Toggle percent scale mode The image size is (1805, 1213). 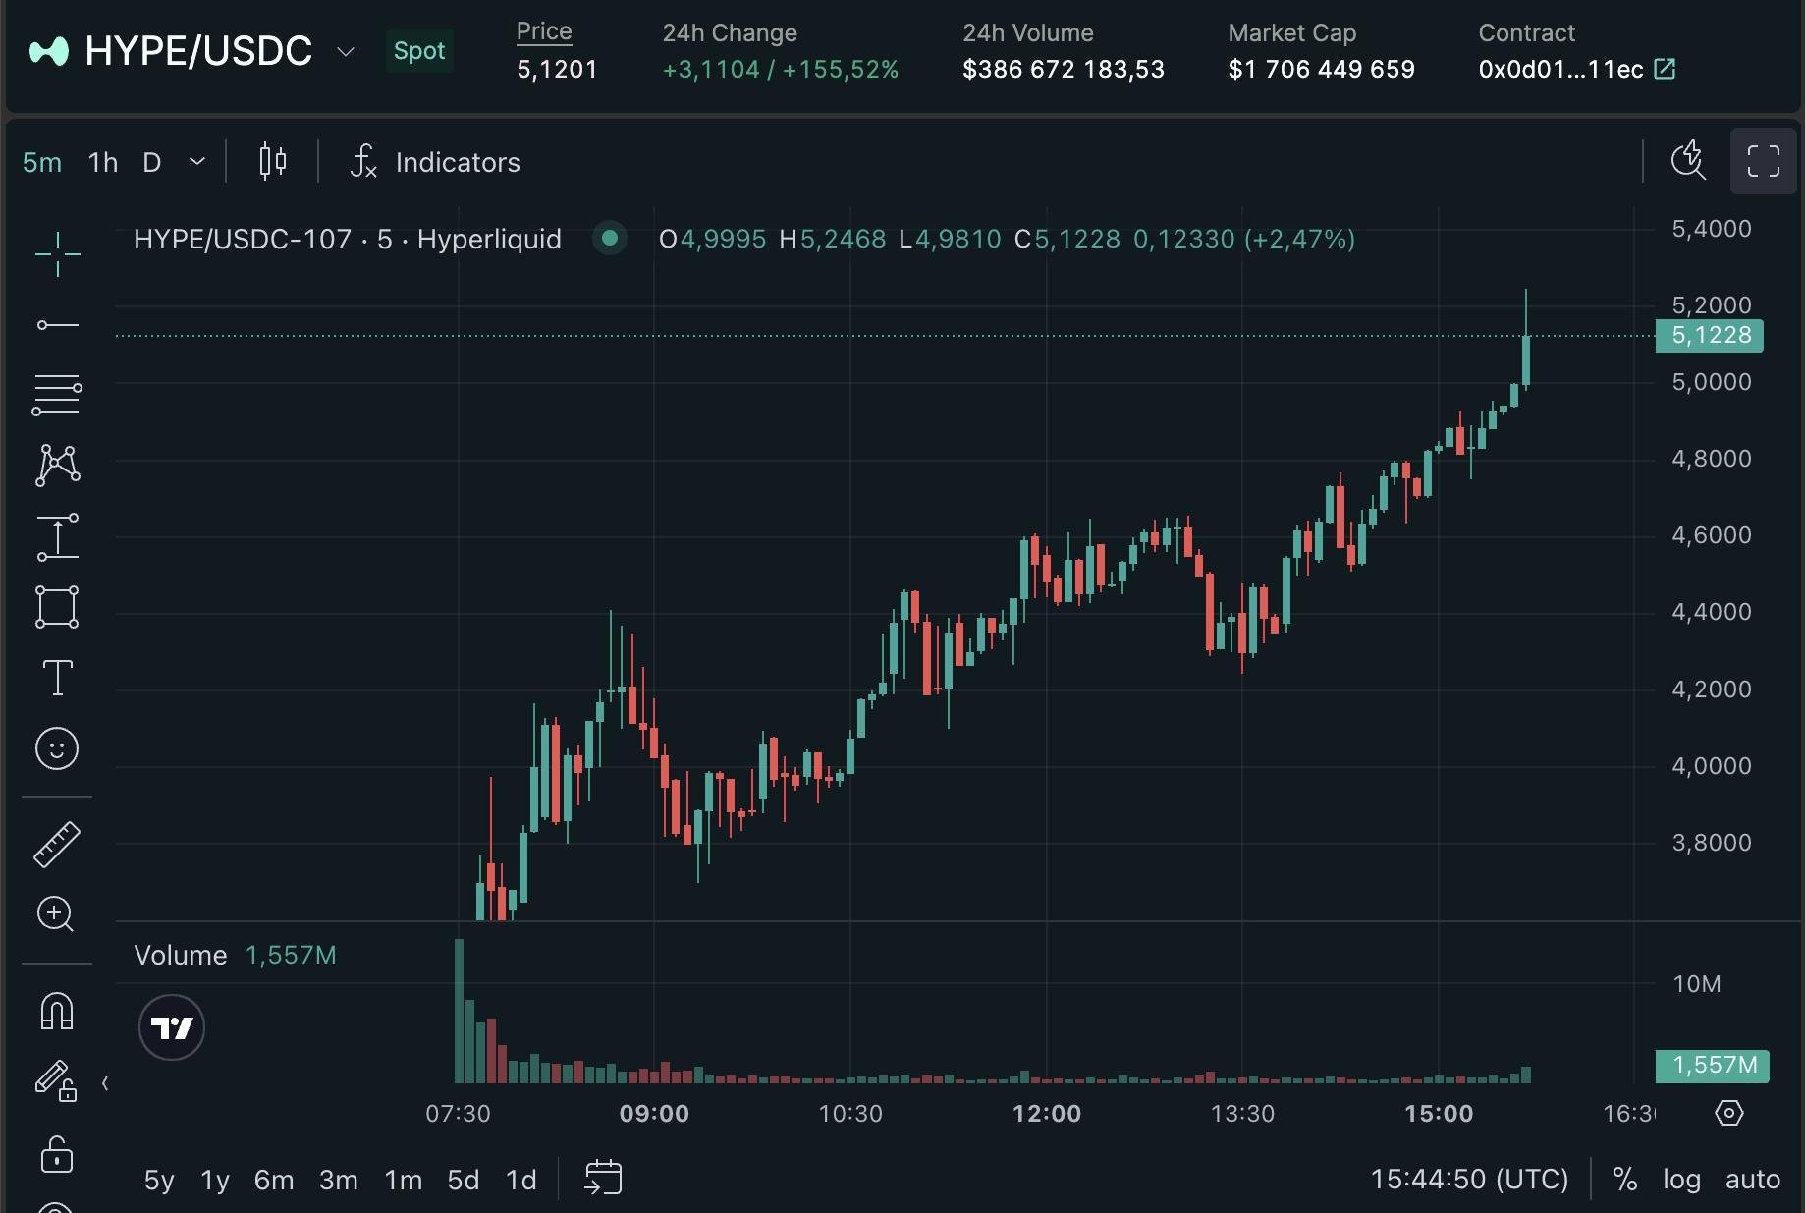(x=1625, y=1179)
